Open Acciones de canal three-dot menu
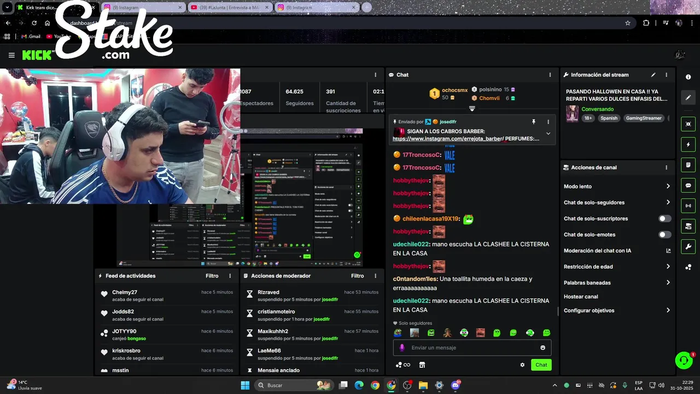The image size is (700, 394). pos(666,167)
